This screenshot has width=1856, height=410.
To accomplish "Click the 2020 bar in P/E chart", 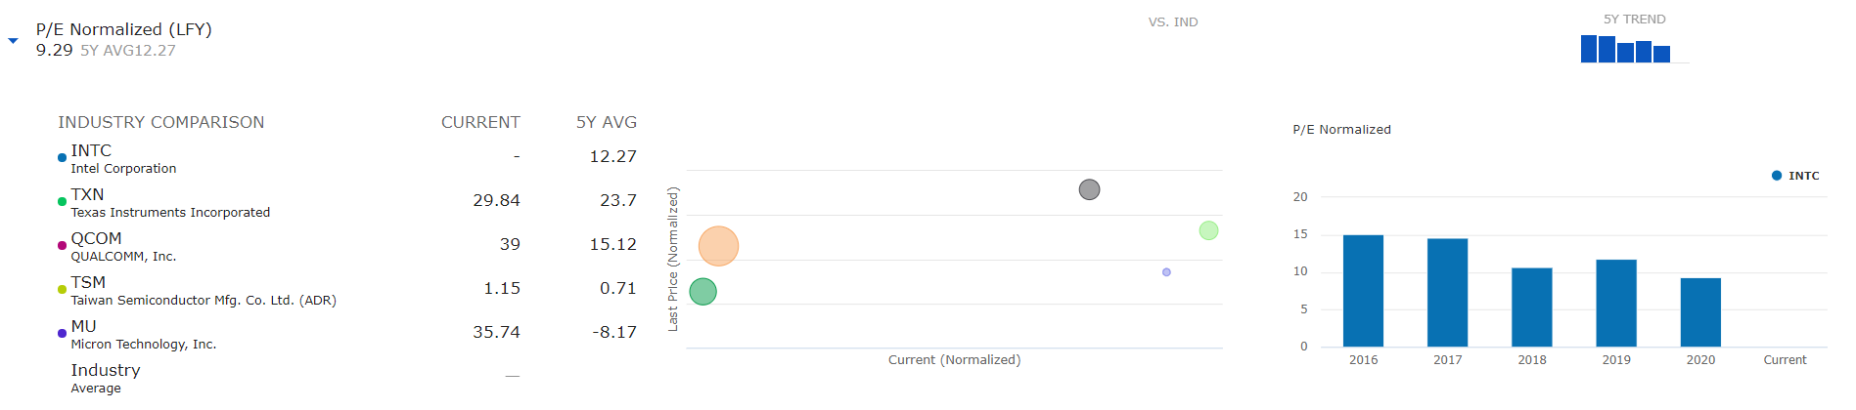I will tap(1700, 312).
